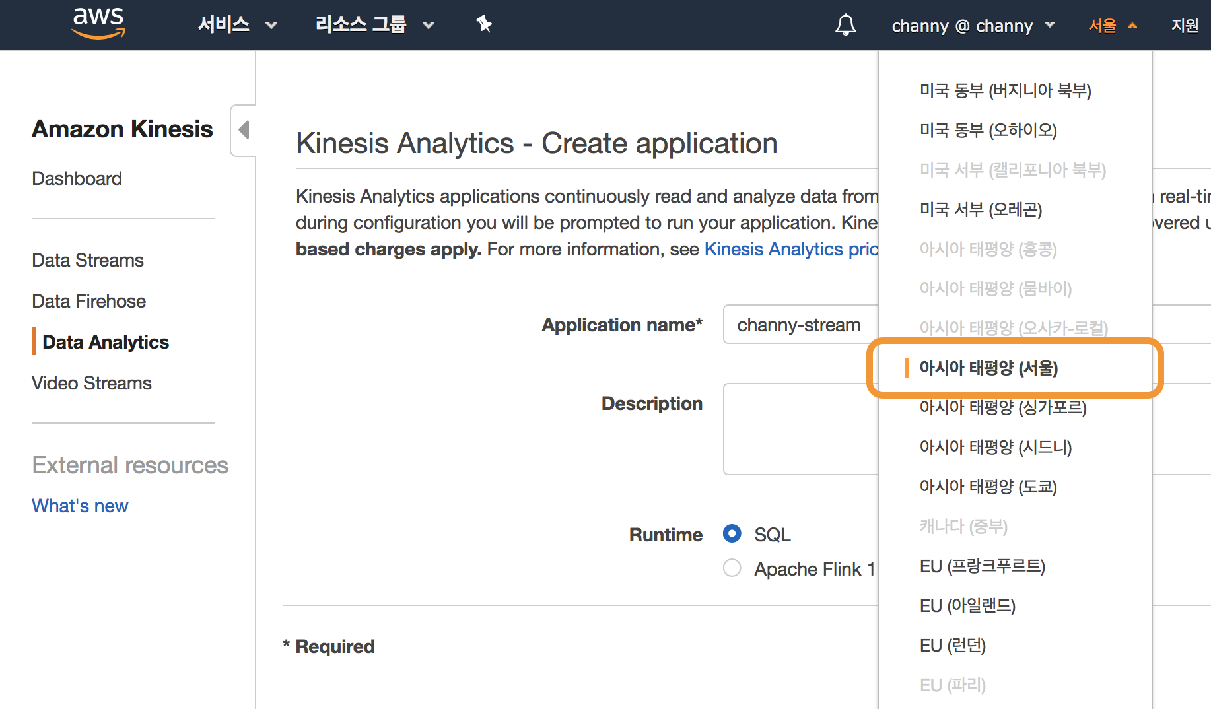Viewport: 1211px width, 709px height.
Task: Open the What's new link
Action: coord(80,506)
